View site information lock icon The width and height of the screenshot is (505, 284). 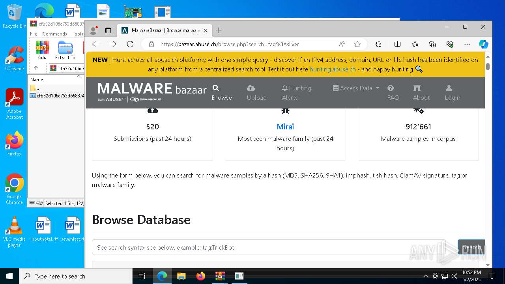(x=151, y=44)
